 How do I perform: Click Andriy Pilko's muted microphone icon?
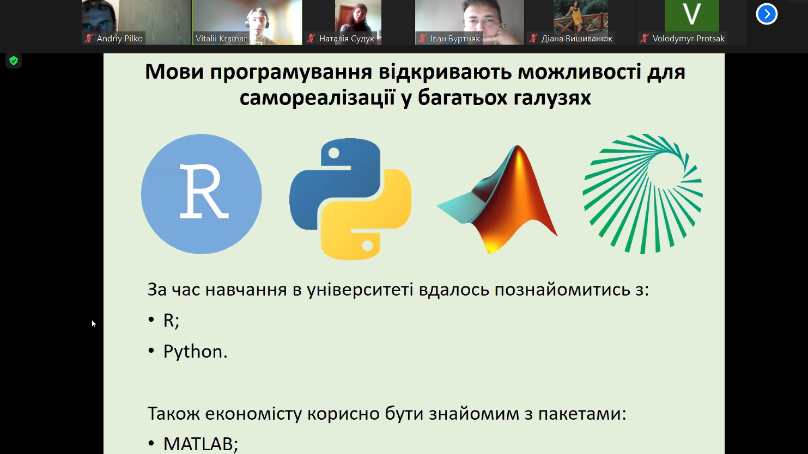(89, 39)
